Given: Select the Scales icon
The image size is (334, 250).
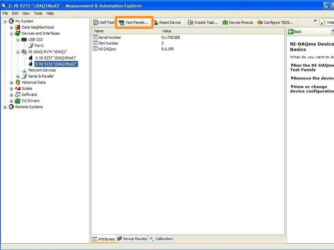Looking at the screenshot, I should coord(17,88).
